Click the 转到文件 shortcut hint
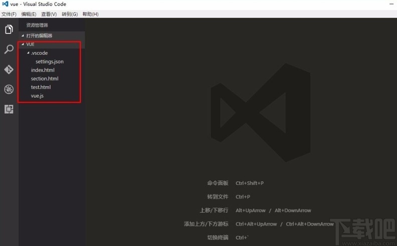 click(x=218, y=196)
